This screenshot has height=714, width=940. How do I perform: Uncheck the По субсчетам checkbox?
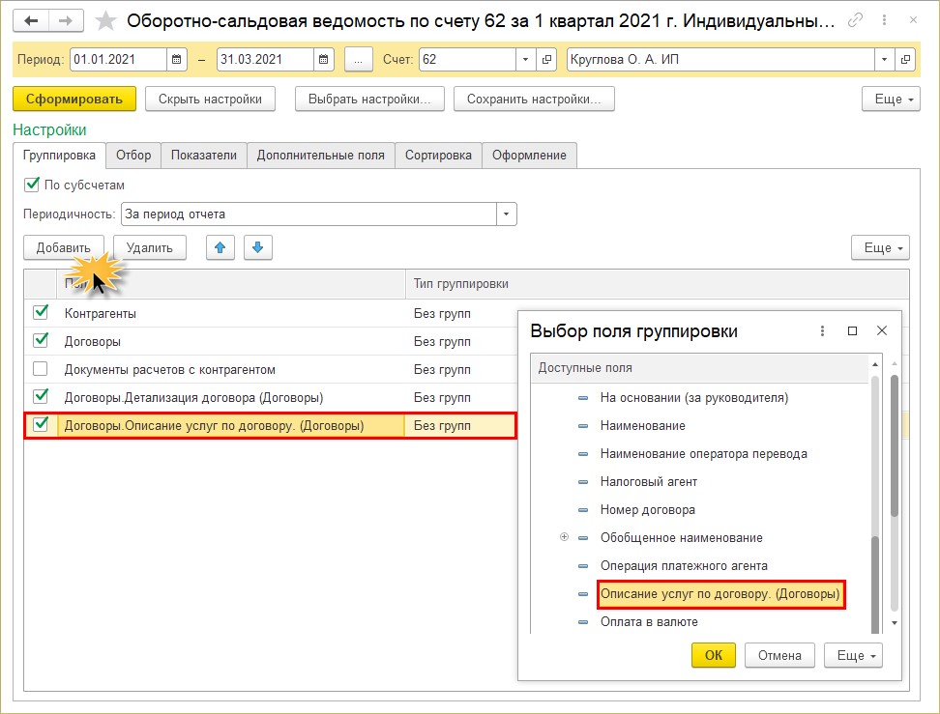(x=32, y=185)
